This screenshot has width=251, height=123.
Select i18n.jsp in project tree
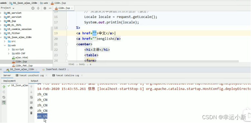pyautogui.click(x=20, y=62)
